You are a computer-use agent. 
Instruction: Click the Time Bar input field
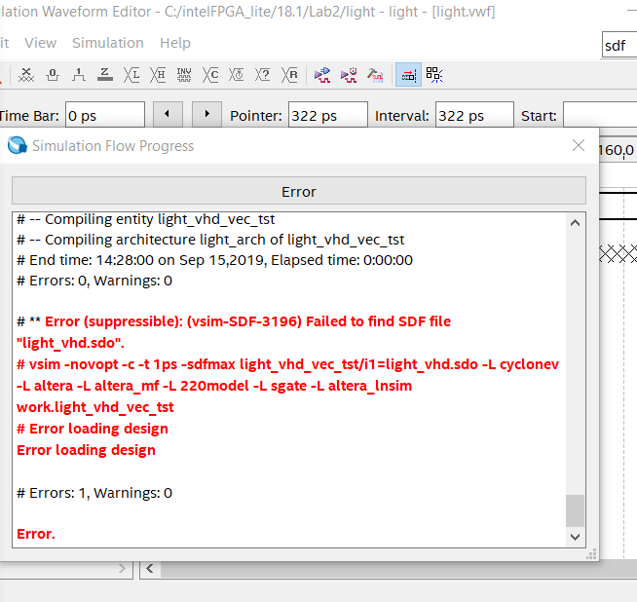click(x=105, y=115)
